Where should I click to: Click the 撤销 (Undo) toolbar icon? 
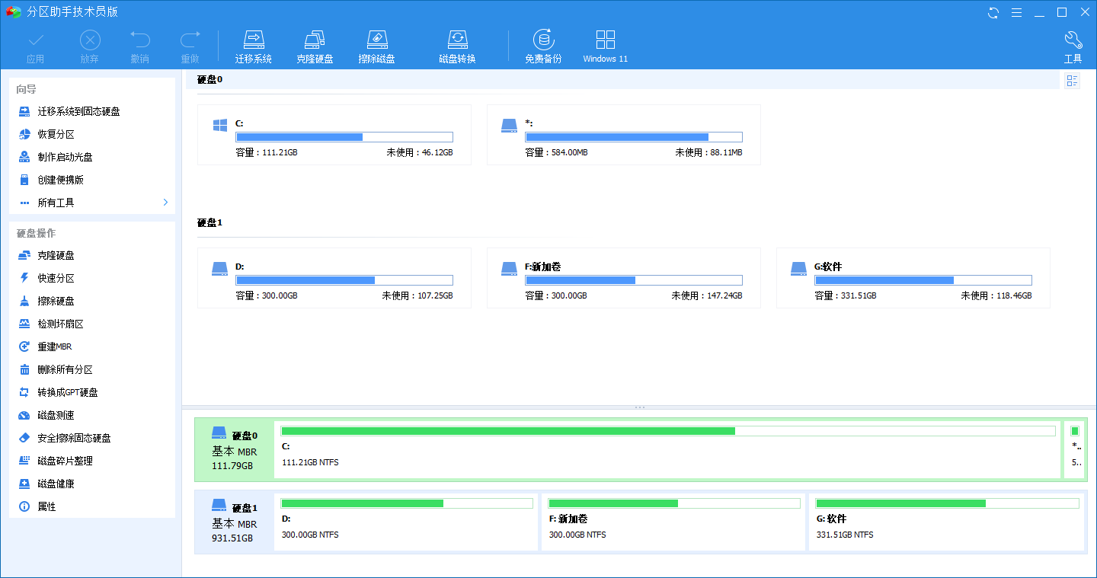[139, 47]
